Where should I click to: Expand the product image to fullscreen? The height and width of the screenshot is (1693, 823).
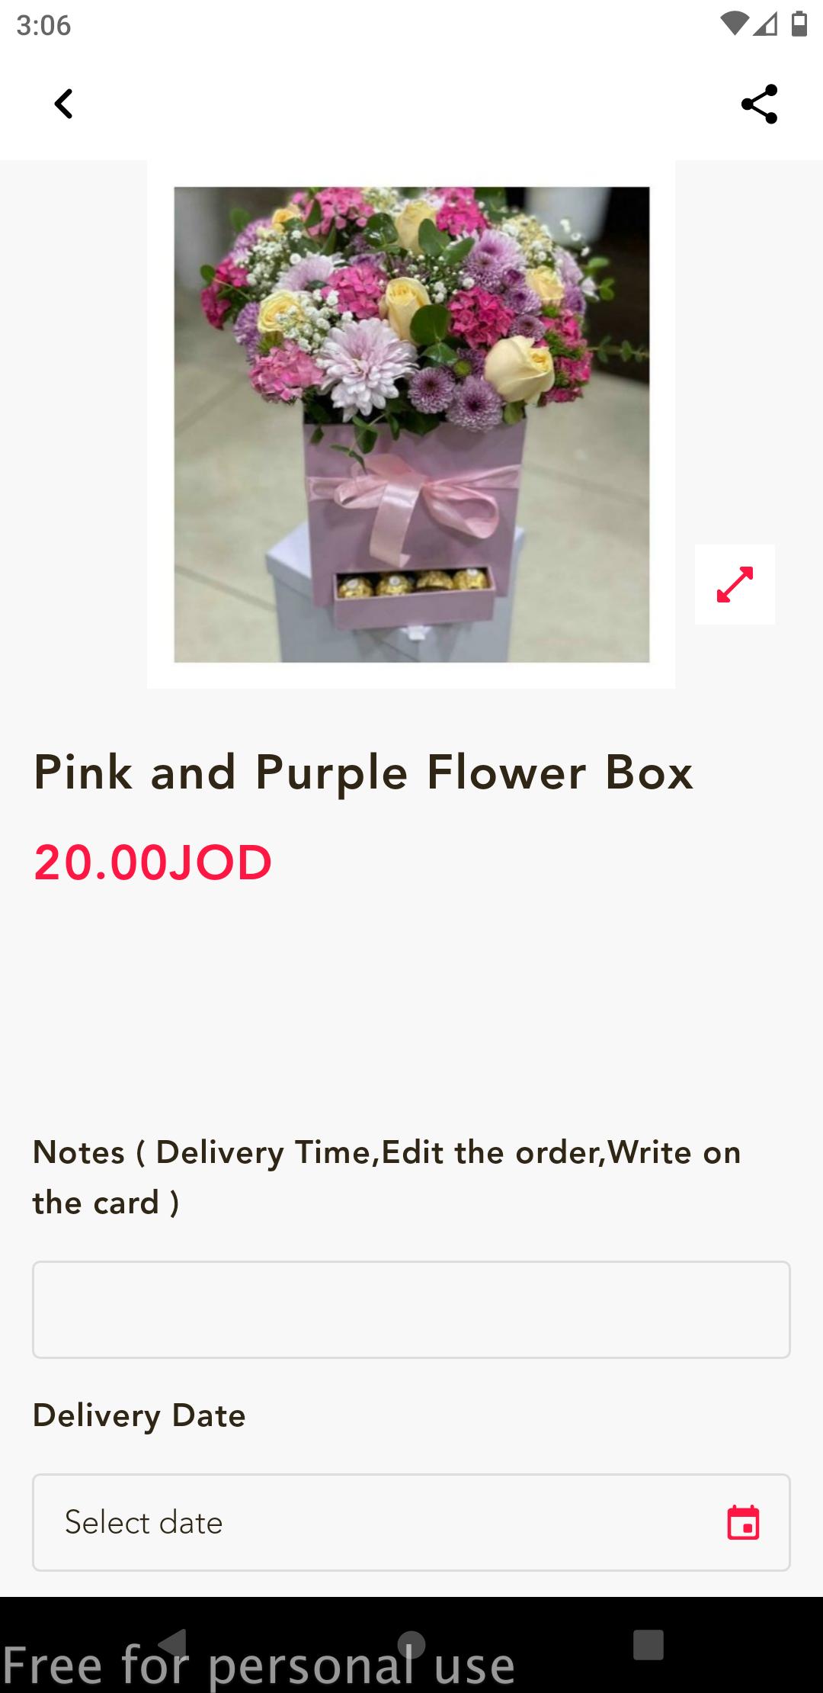pos(735,584)
